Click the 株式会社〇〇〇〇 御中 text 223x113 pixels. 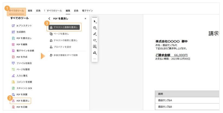click(x=171, y=41)
